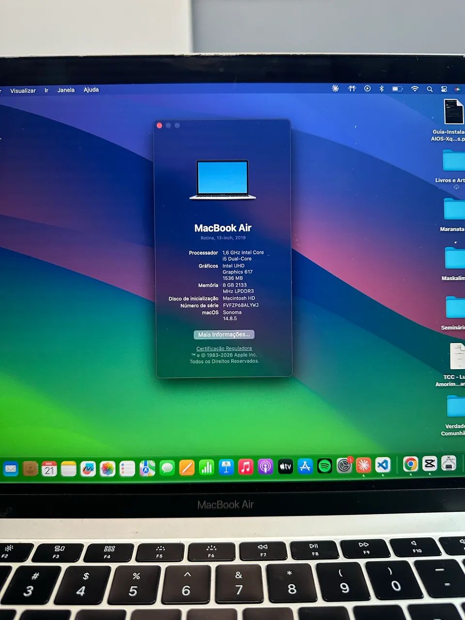This screenshot has width=465, height=620.
Task: Open Maps from the Dock
Action: 147,468
